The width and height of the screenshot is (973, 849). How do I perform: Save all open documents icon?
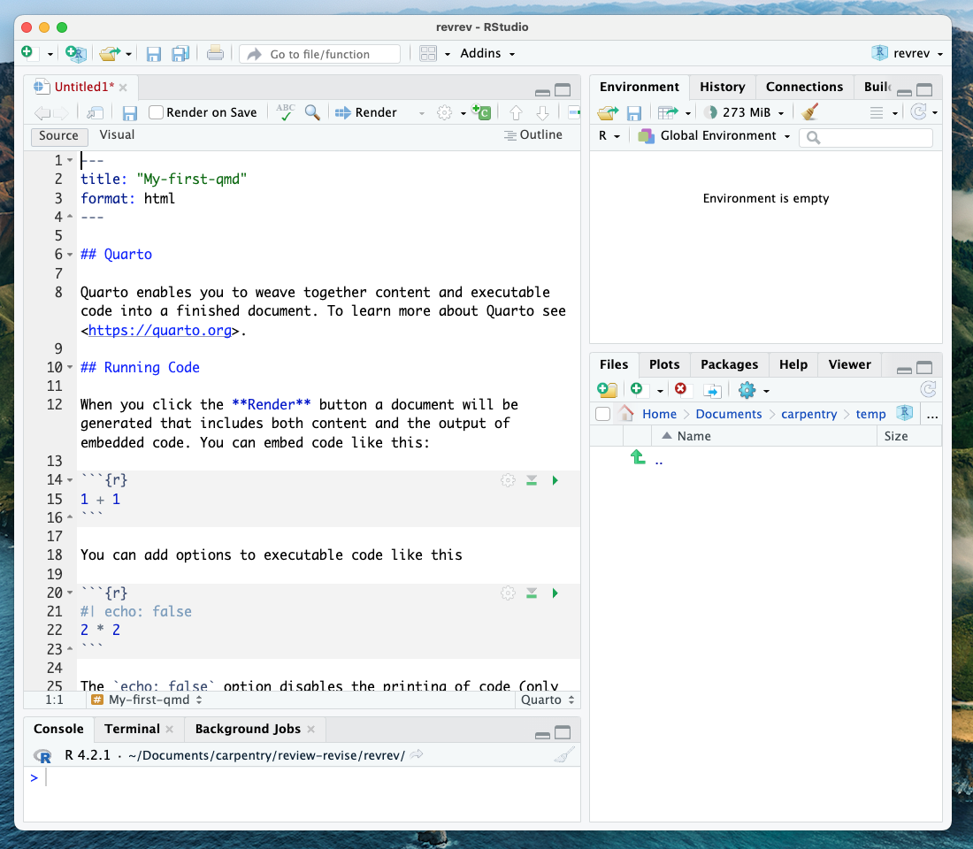[180, 54]
